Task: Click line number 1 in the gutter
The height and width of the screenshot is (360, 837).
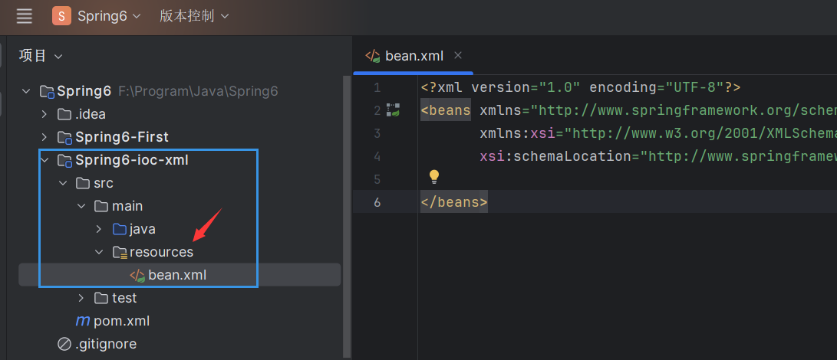Action: tap(377, 87)
